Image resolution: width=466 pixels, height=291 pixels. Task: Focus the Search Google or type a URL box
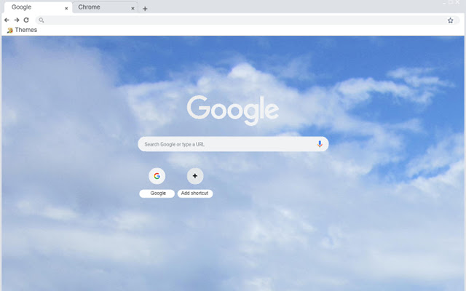pos(233,144)
